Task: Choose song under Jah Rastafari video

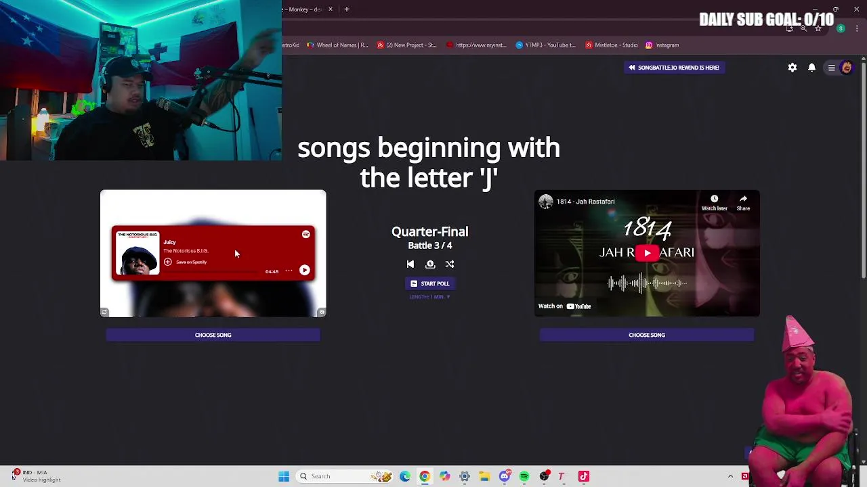Action: click(x=647, y=335)
